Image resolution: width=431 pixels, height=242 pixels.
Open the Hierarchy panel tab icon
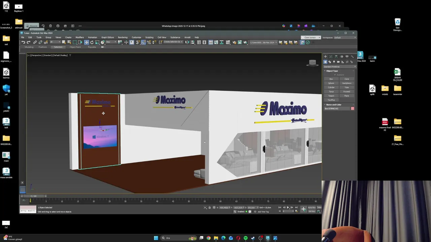pyautogui.click(x=336, y=56)
